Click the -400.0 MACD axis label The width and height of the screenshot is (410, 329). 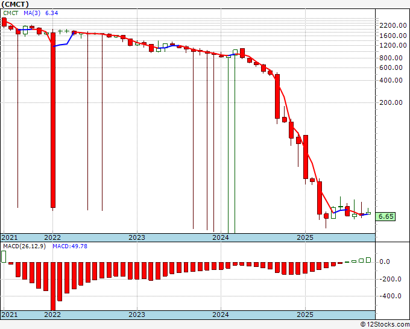point(391,296)
